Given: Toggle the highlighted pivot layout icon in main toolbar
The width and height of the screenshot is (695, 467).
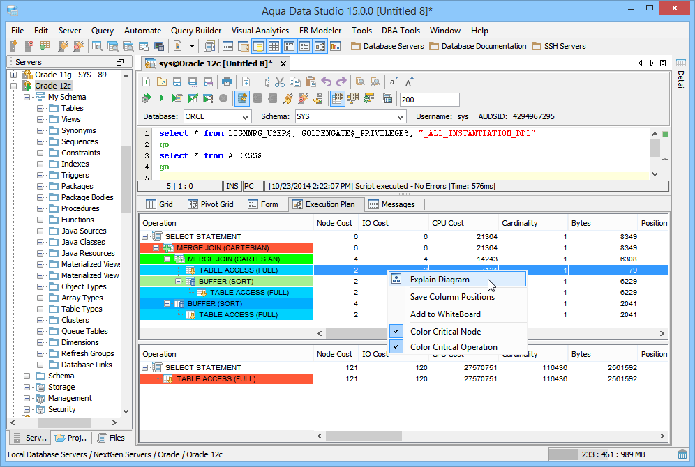Looking at the screenshot, I should click(290, 46).
